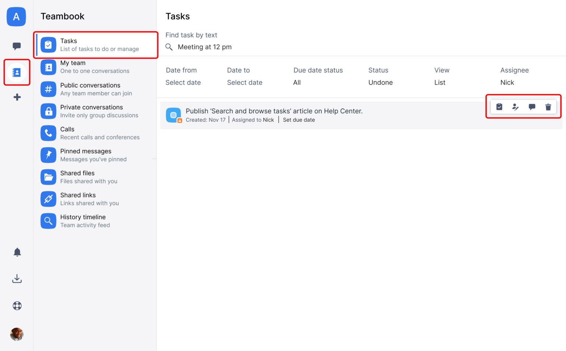Click the reassign task person-edit icon
This screenshot has height=351, width=566.
point(516,107)
